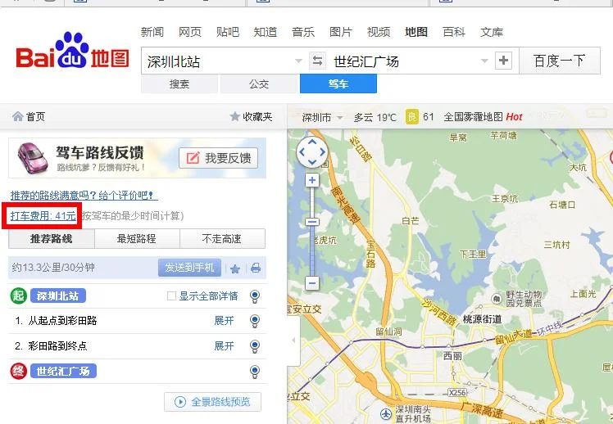The width and height of the screenshot is (613, 424).
Task: Open the 视频 menu link
Action: click(379, 32)
